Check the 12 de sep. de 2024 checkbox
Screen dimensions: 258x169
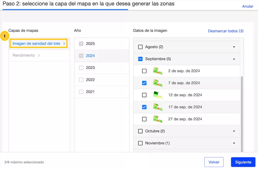[x=144, y=95]
